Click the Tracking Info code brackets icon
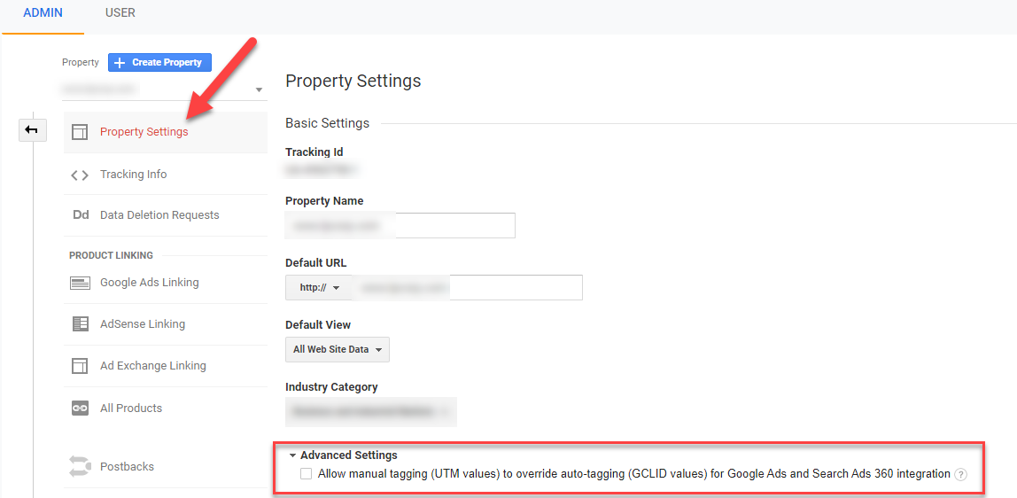Viewport: 1017px width, 498px height. pos(80,175)
